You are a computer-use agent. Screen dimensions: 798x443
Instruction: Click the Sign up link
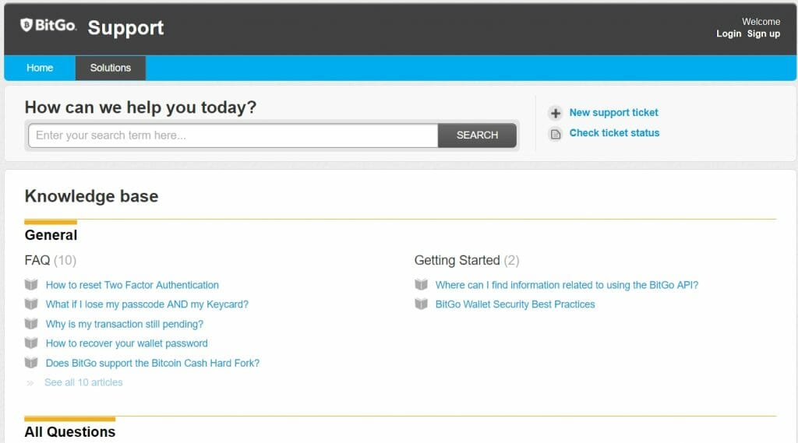(764, 33)
